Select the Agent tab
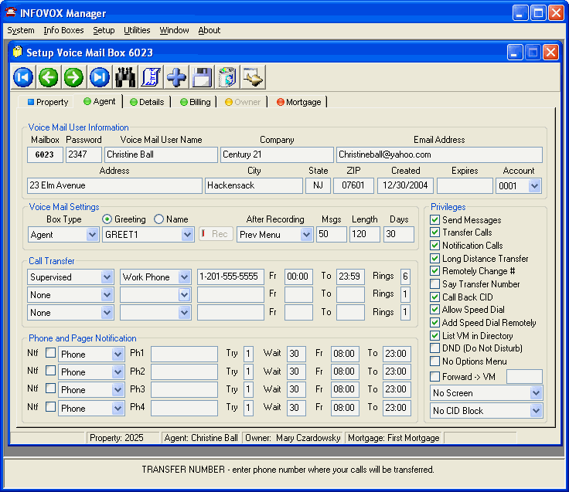This screenshot has height=492, width=569. click(99, 101)
